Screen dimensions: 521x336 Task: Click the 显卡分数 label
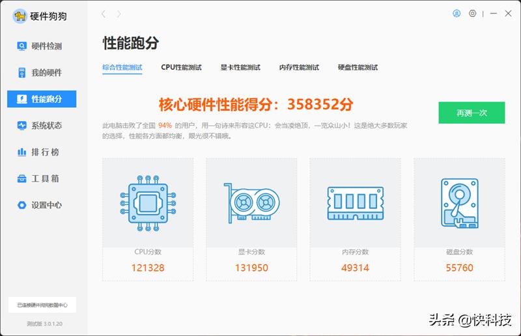click(x=251, y=252)
